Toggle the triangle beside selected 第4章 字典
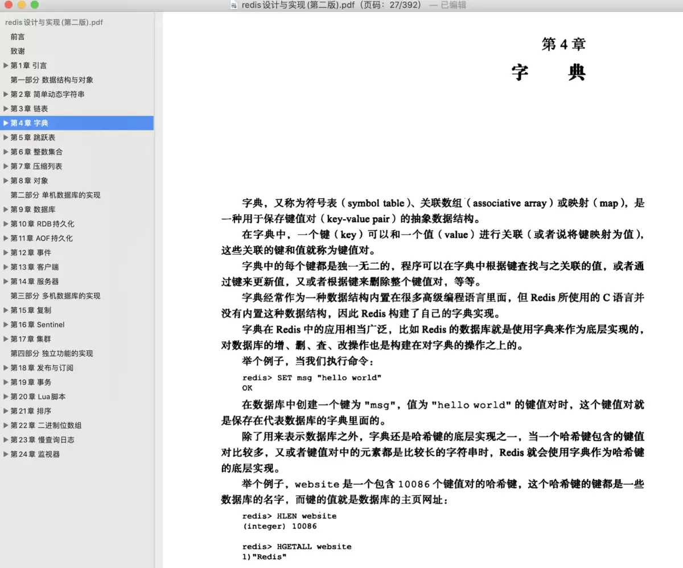The height and width of the screenshot is (568, 683). [x=6, y=123]
